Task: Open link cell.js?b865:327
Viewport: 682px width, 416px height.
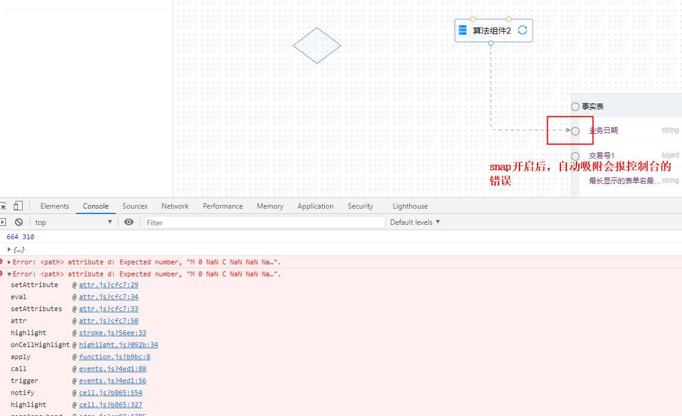Action: (x=110, y=405)
